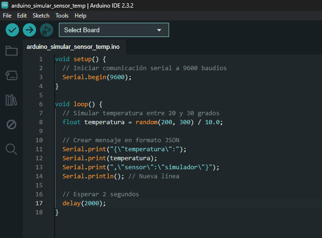
Task: Select the arduino_simular_sensor_temp.ino tab
Action: coord(73,47)
